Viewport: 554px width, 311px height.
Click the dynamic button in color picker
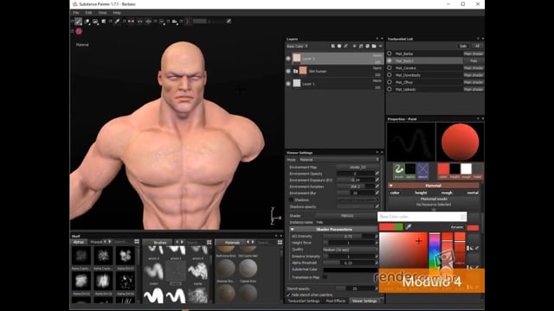(x=457, y=227)
